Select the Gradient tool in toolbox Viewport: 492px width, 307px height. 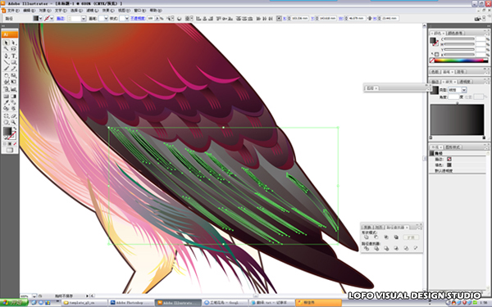(13, 97)
